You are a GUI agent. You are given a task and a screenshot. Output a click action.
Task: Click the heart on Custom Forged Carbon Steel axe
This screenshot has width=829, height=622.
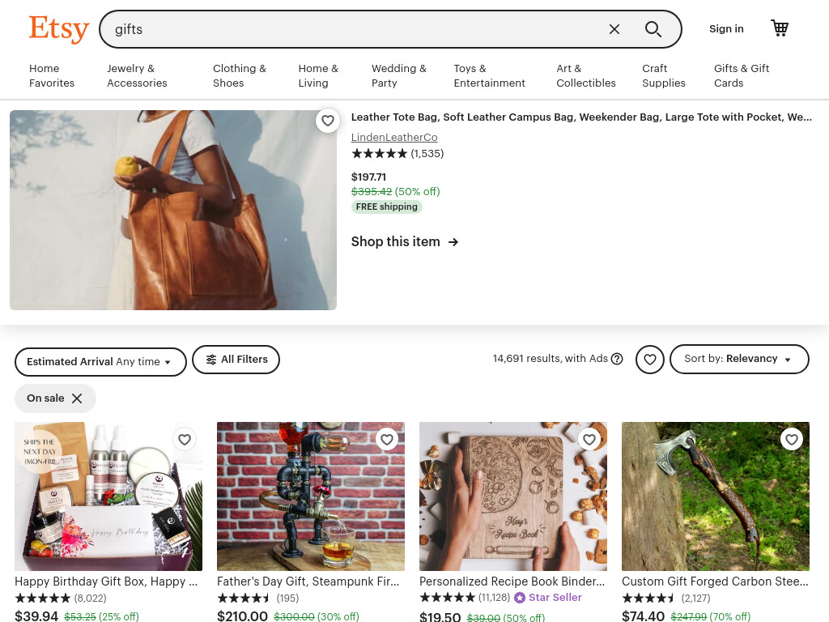(792, 440)
